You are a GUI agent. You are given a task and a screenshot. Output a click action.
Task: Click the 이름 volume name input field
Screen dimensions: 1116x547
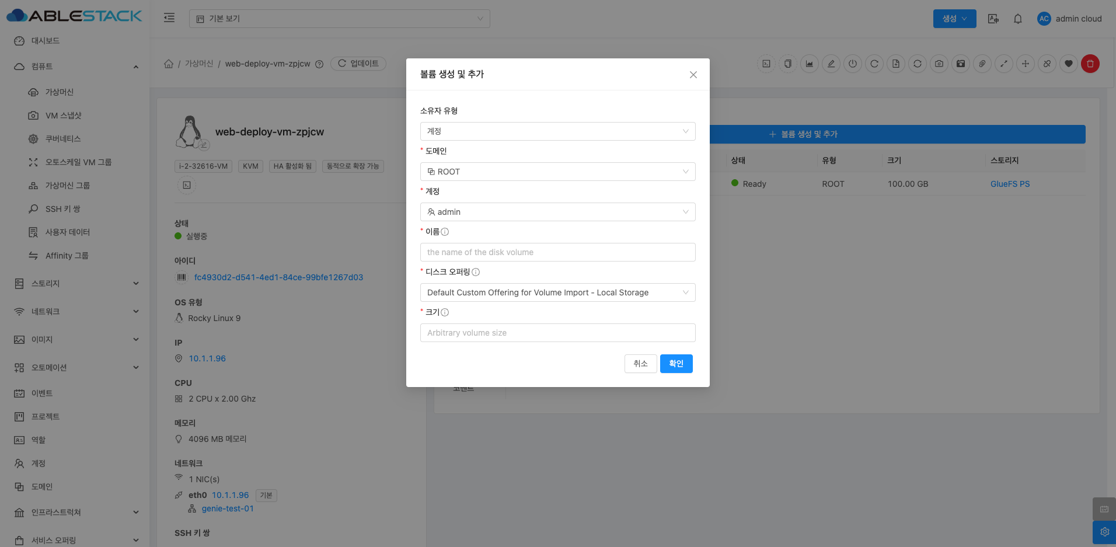click(x=557, y=252)
